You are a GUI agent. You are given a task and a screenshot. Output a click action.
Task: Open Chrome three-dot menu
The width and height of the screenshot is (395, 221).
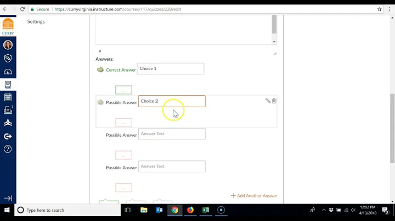(x=390, y=9)
